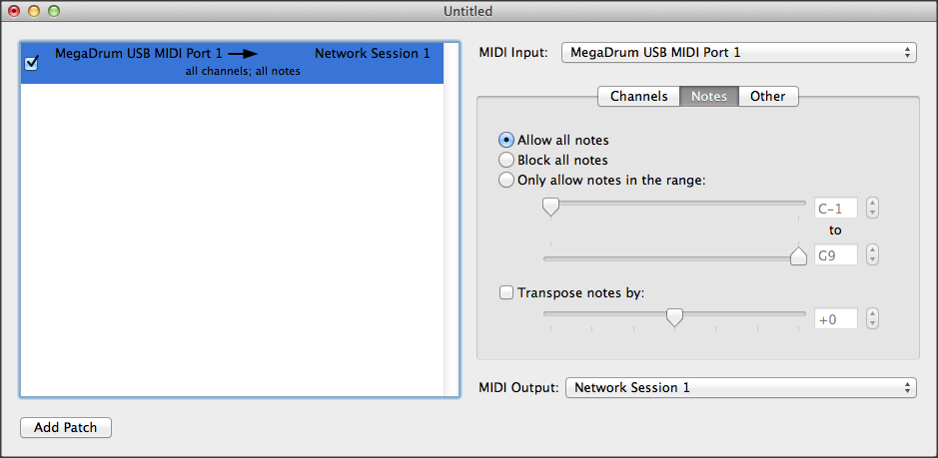The width and height of the screenshot is (938, 458).
Task: Toggle the MegaDrum patch enable checkbox
Action: pyautogui.click(x=31, y=63)
